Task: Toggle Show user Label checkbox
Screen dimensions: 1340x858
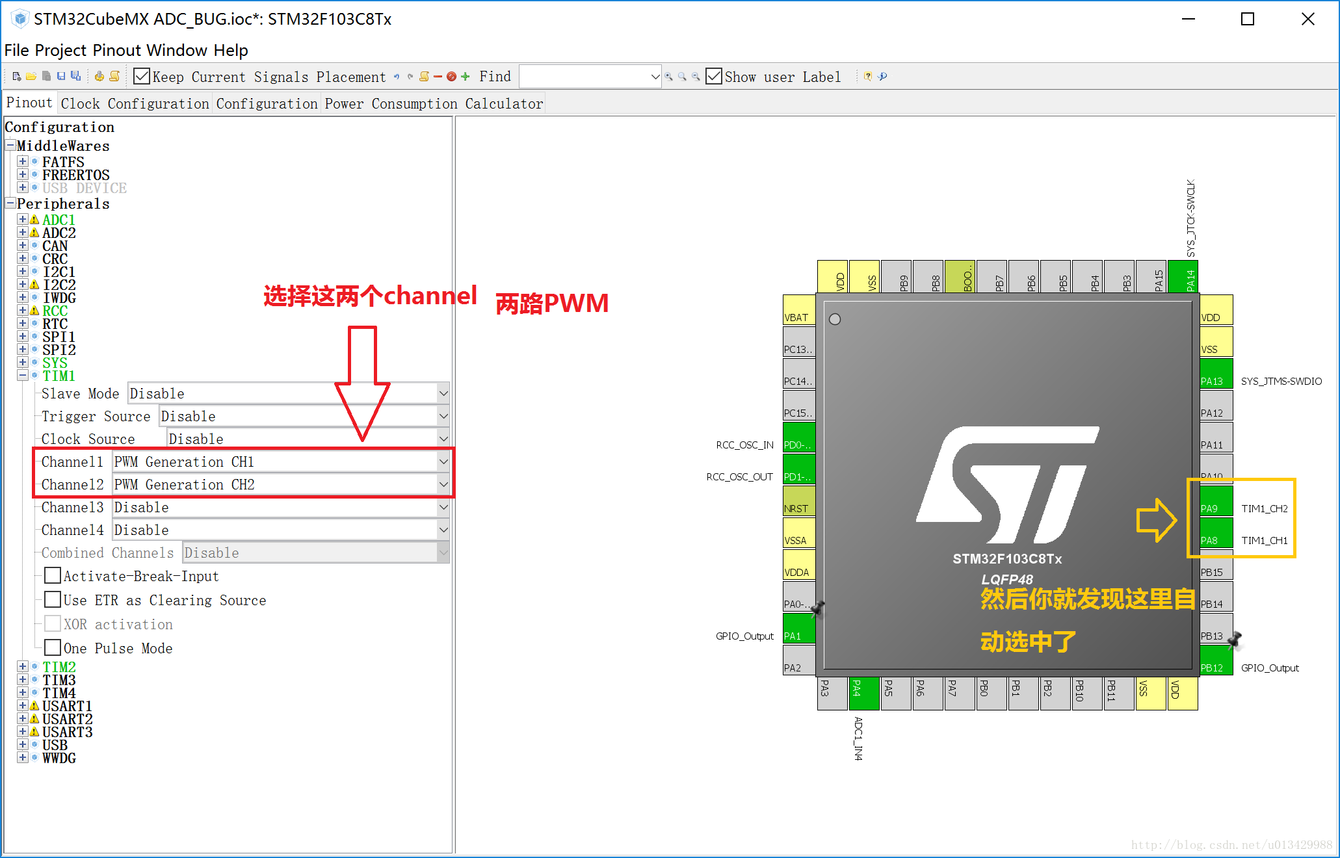Action: (713, 76)
